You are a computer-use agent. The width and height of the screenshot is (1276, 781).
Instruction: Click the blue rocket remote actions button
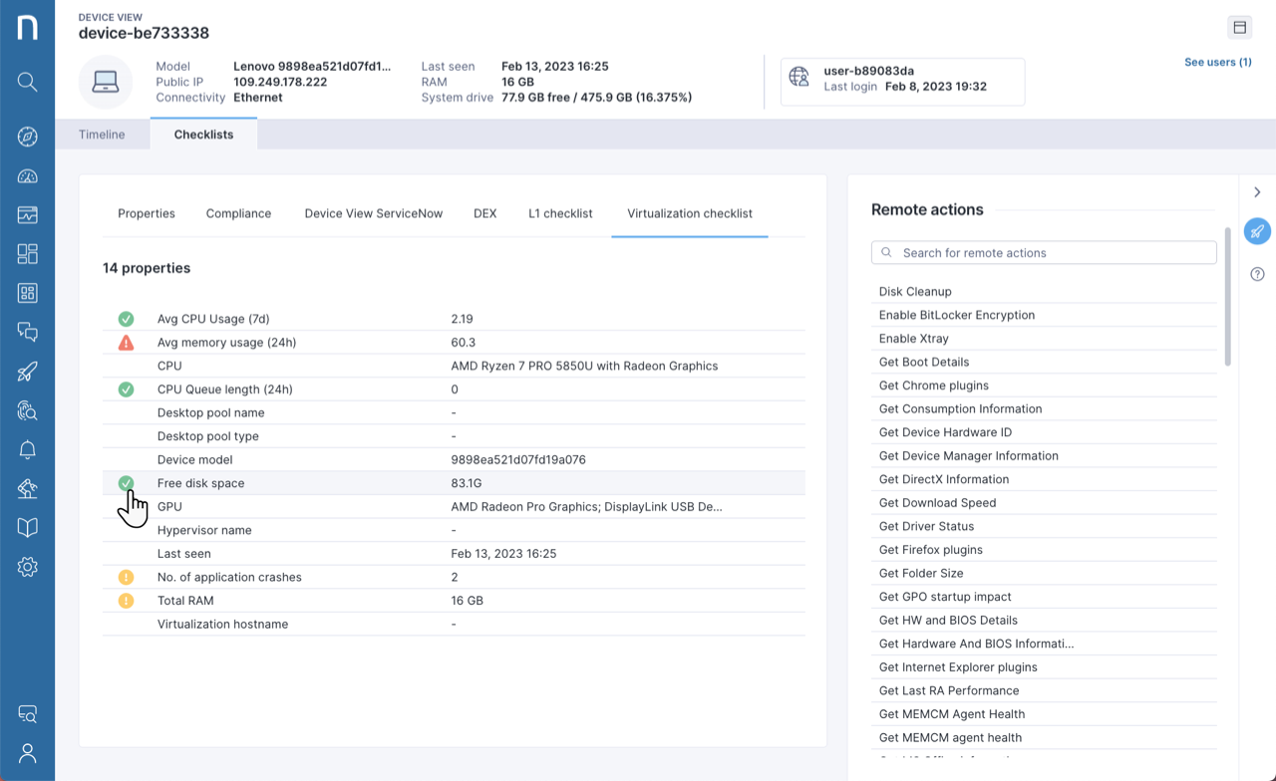pyautogui.click(x=1257, y=231)
